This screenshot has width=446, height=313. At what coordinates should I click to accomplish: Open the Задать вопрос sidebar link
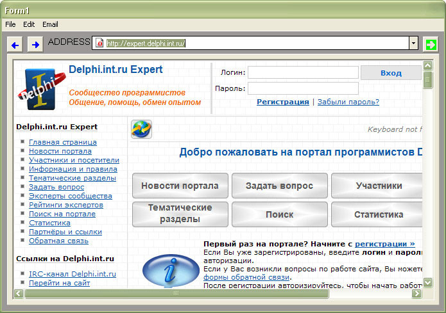point(56,187)
